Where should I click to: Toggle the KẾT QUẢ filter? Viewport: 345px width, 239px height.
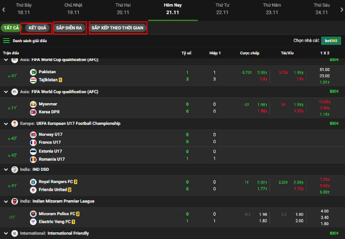pyautogui.click(x=37, y=28)
